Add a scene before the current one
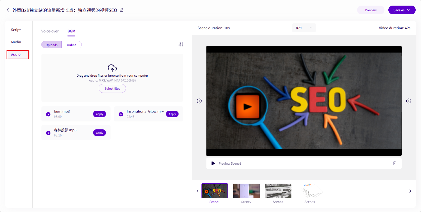The height and width of the screenshot is (212, 421). [199, 101]
